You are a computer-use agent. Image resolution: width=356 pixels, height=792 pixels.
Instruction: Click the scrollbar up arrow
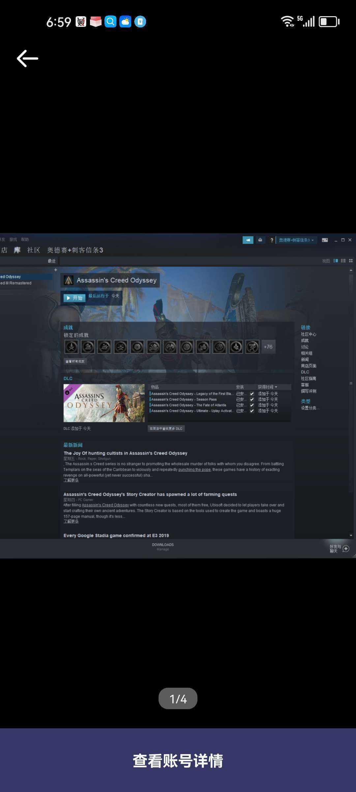(351, 270)
